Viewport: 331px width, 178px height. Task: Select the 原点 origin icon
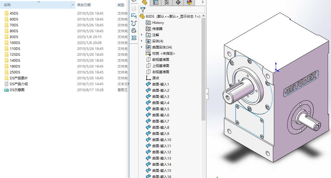click(148, 78)
